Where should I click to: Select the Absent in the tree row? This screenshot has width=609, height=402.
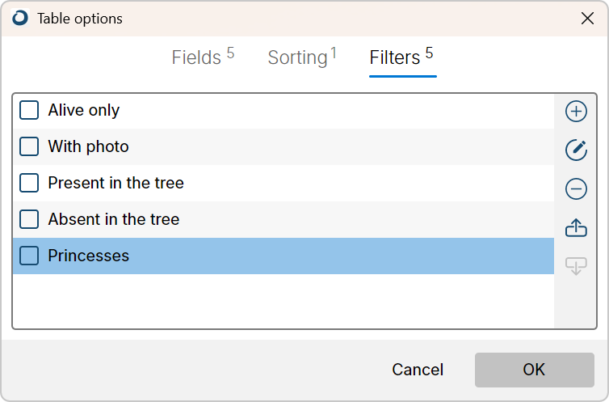tap(283, 220)
